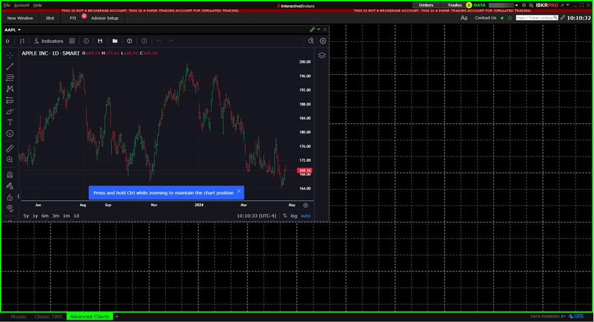594x322 pixels.
Task: Select the trend line drawing tool
Action: [10, 67]
